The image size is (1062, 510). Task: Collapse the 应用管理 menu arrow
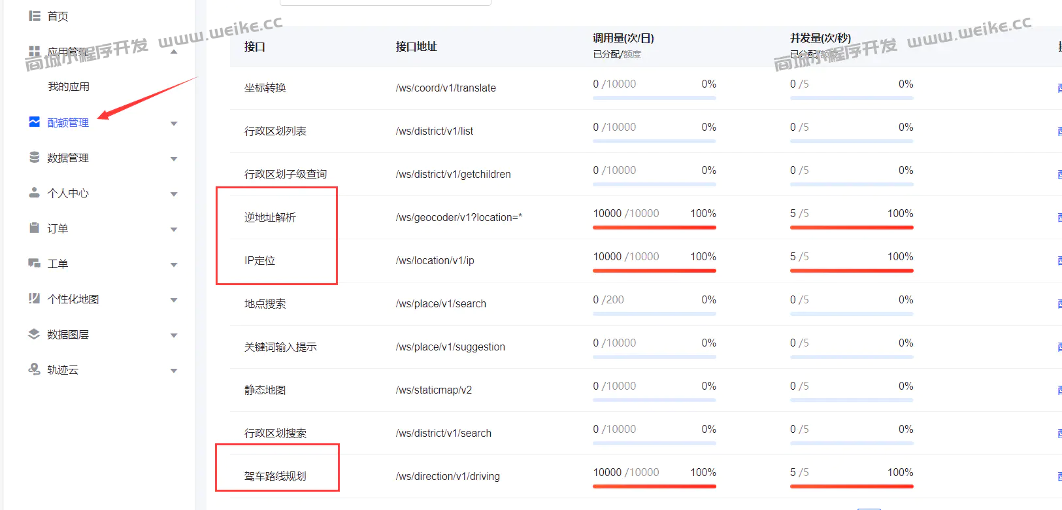pyautogui.click(x=174, y=52)
